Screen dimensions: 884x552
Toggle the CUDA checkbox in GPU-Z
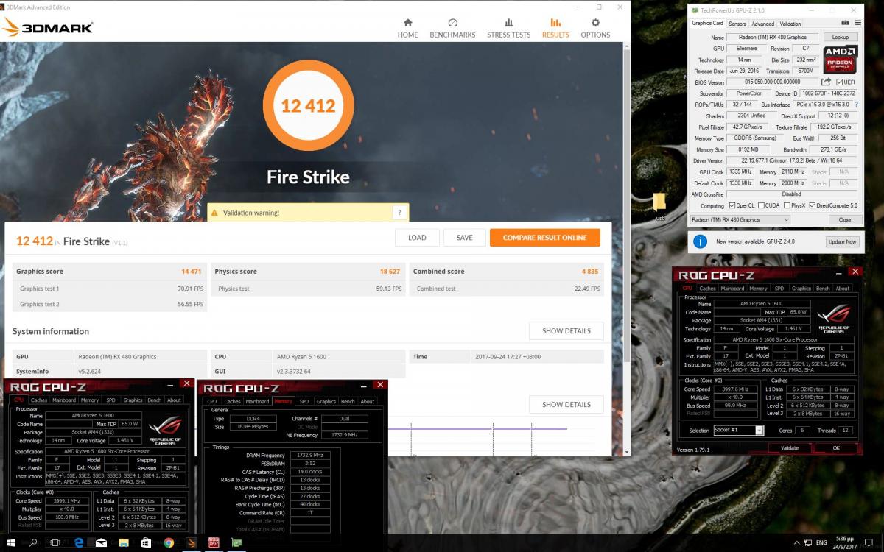coord(761,205)
